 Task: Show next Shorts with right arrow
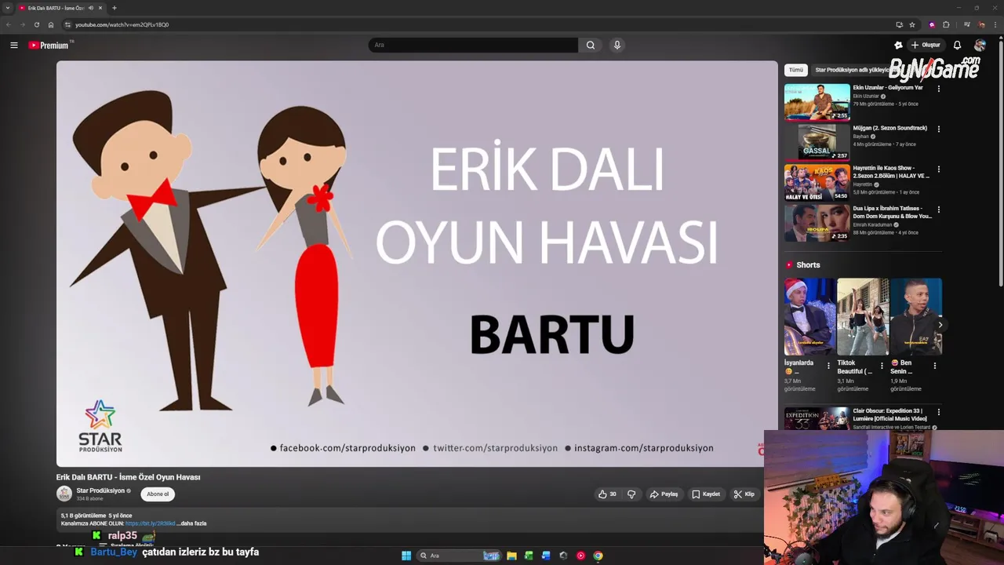point(940,325)
